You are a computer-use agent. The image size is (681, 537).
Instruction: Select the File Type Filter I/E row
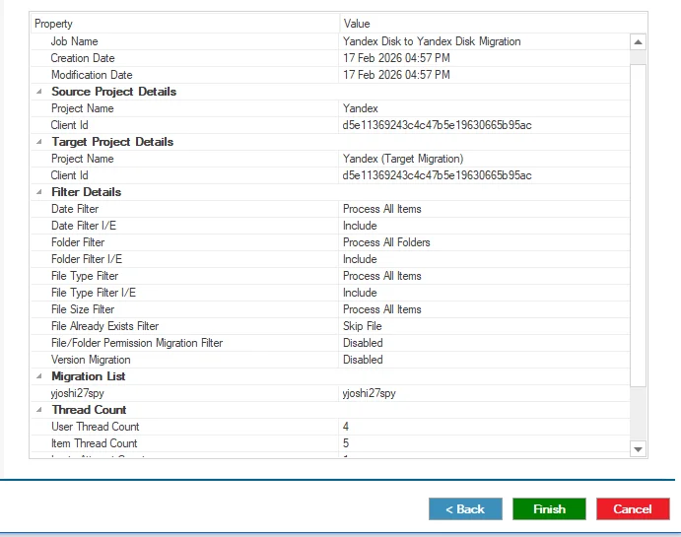[x=330, y=293]
